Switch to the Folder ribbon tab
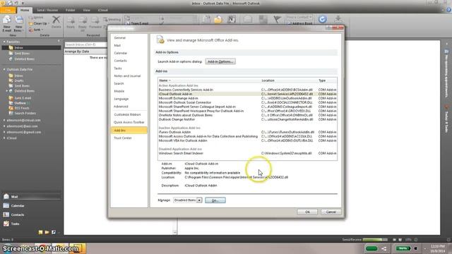 (x=71, y=10)
